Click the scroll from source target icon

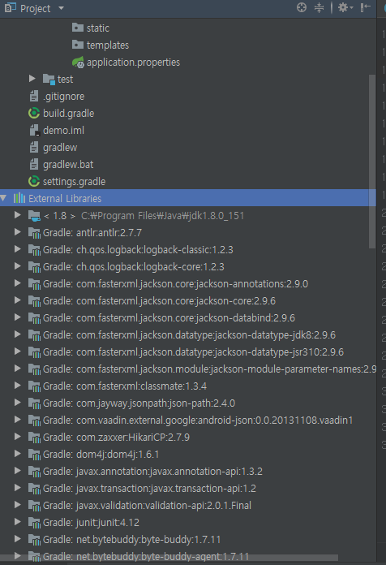point(302,7)
